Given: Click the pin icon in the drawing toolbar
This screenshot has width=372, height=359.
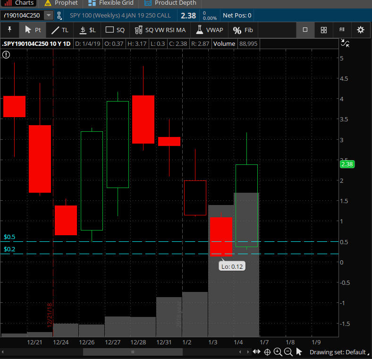Looking at the screenshot, I should 9,30.
